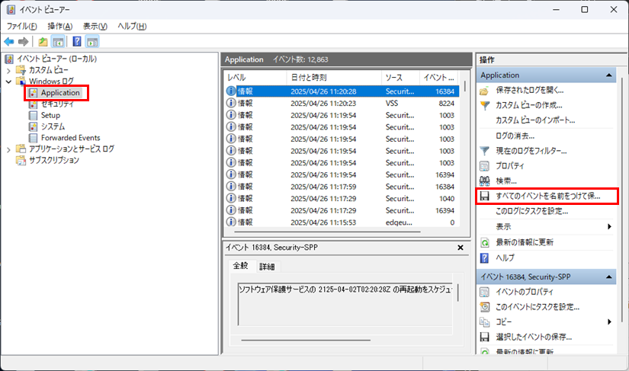Viewport: 629px width, 371px height.
Task: Click カスタム ビューのインポート action
Action: pos(535,120)
